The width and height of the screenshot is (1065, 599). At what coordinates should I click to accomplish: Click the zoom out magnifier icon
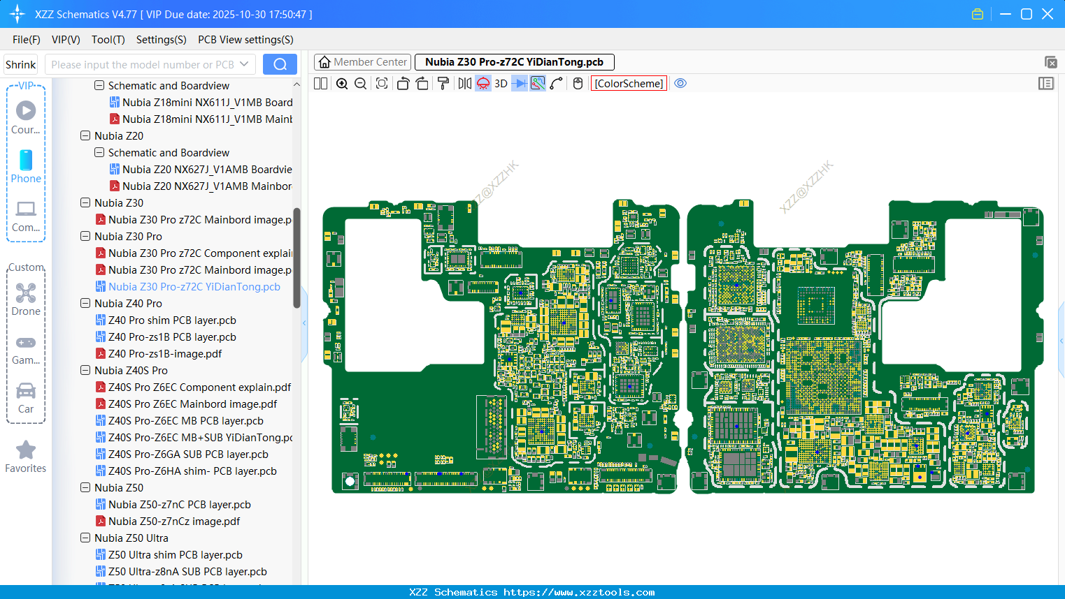[361, 84]
